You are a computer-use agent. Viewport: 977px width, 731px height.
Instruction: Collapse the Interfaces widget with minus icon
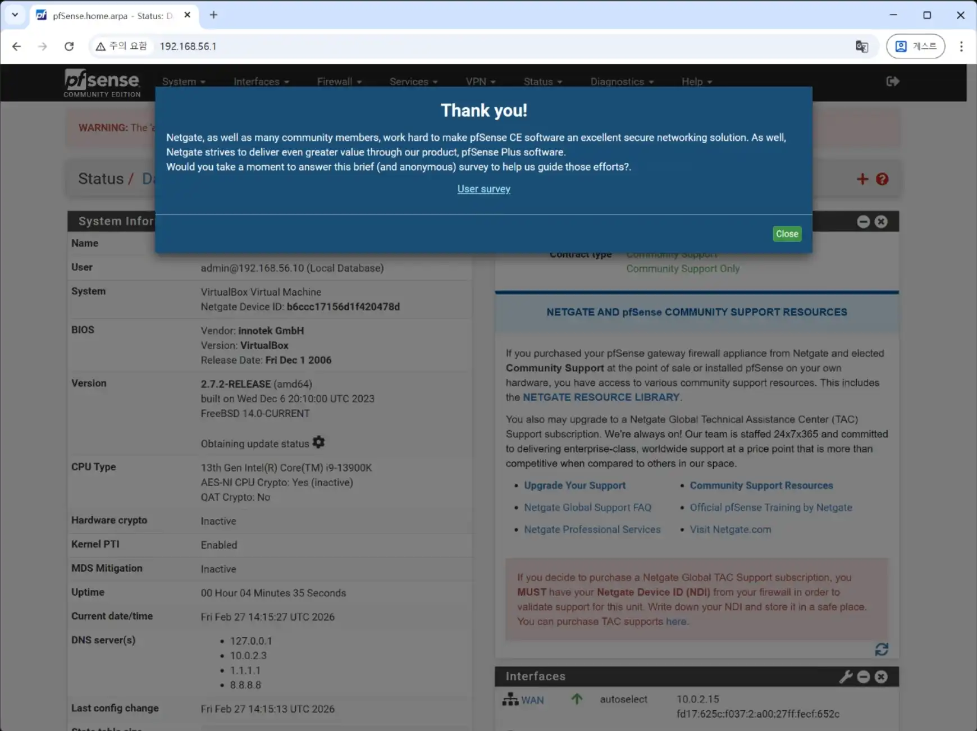tap(864, 677)
